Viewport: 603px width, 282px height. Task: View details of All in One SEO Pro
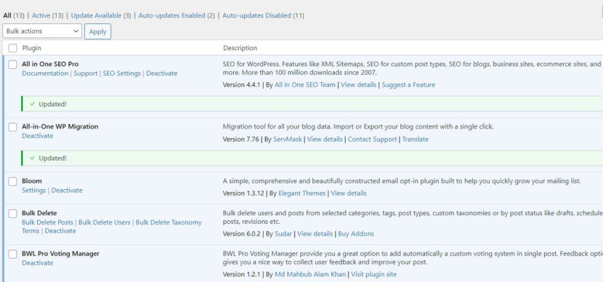pyautogui.click(x=359, y=85)
